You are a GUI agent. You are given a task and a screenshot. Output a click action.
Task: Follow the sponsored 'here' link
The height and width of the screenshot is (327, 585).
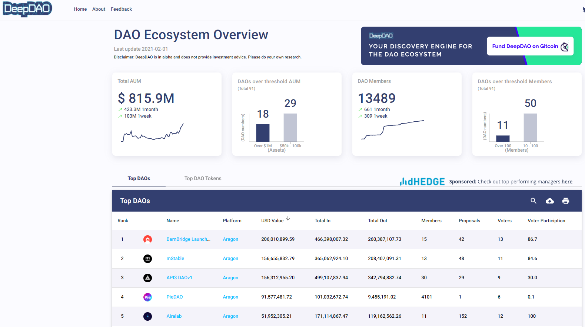coord(567,182)
